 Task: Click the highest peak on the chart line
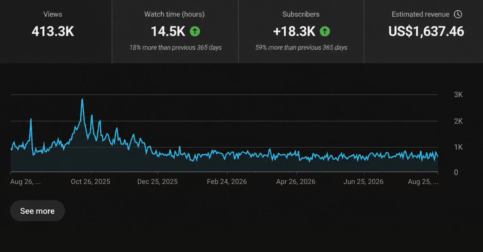82,99
